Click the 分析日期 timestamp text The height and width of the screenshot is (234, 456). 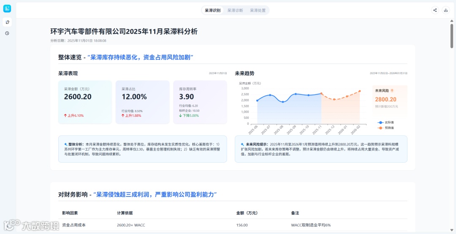pos(78,40)
